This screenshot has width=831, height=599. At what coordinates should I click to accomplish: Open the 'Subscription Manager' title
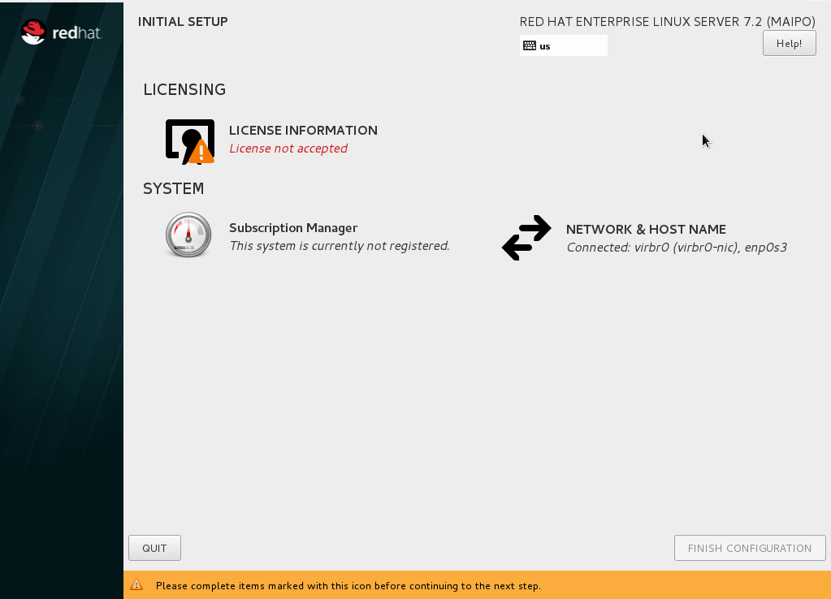pyautogui.click(x=293, y=228)
